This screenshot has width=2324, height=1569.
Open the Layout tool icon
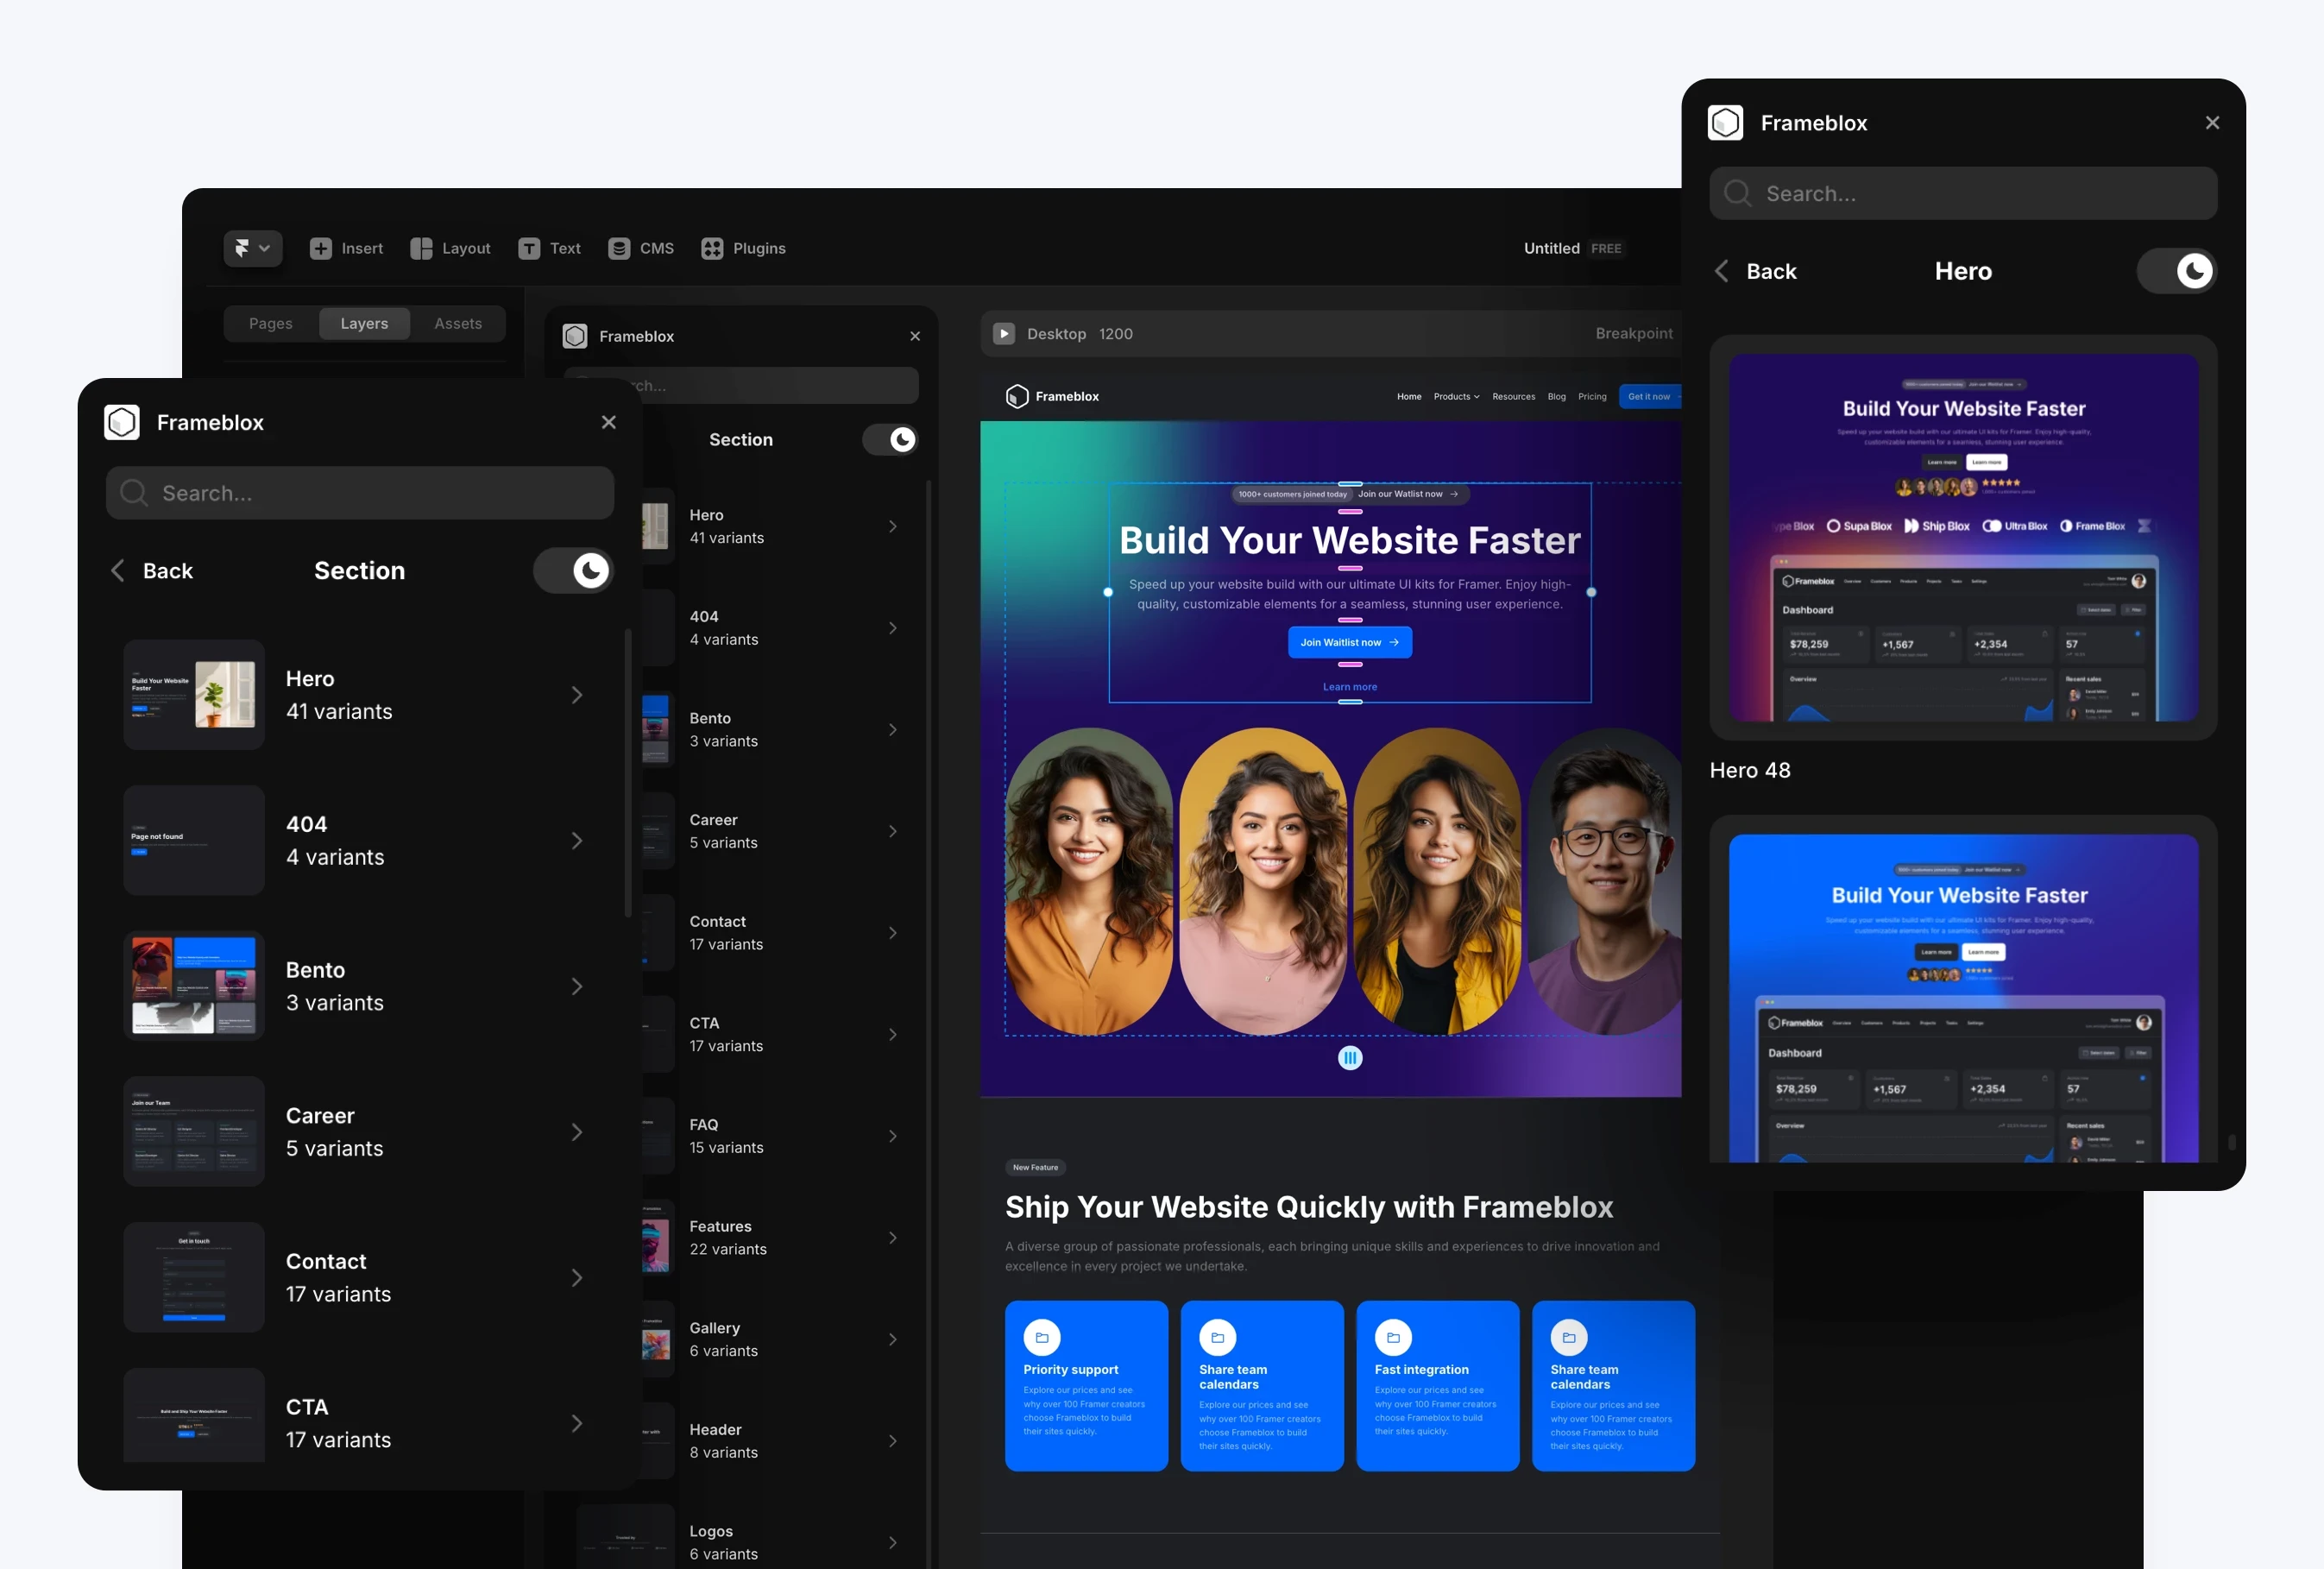tap(421, 248)
